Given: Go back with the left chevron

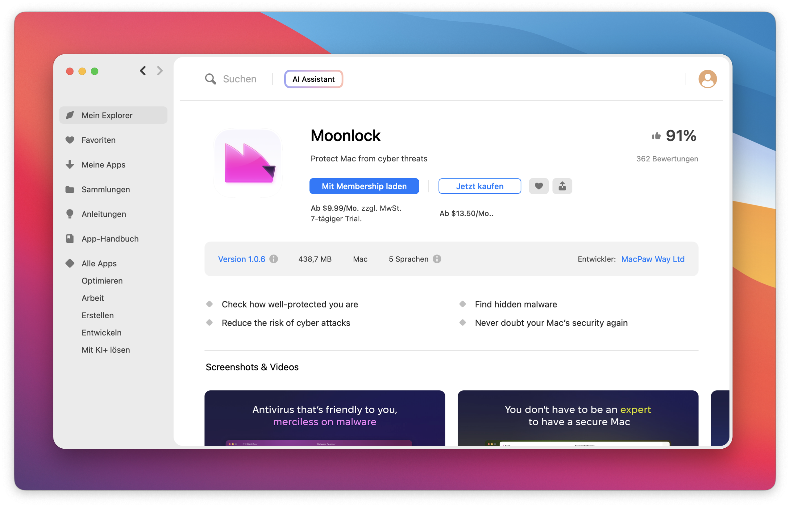Looking at the screenshot, I should (x=143, y=71).
